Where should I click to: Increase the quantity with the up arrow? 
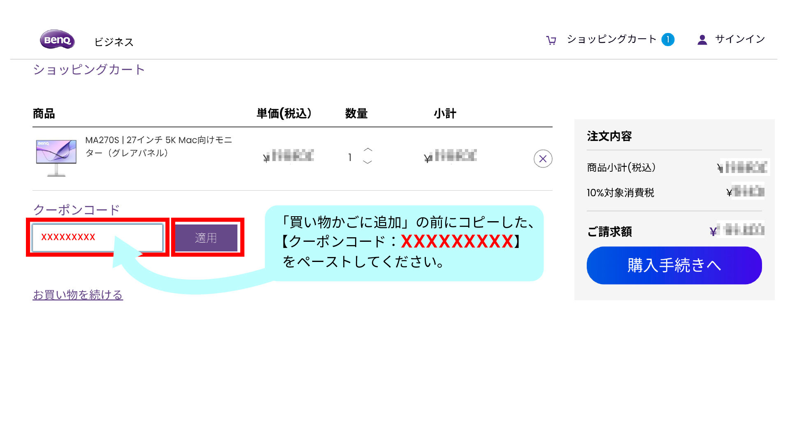[x=368, y=150]
